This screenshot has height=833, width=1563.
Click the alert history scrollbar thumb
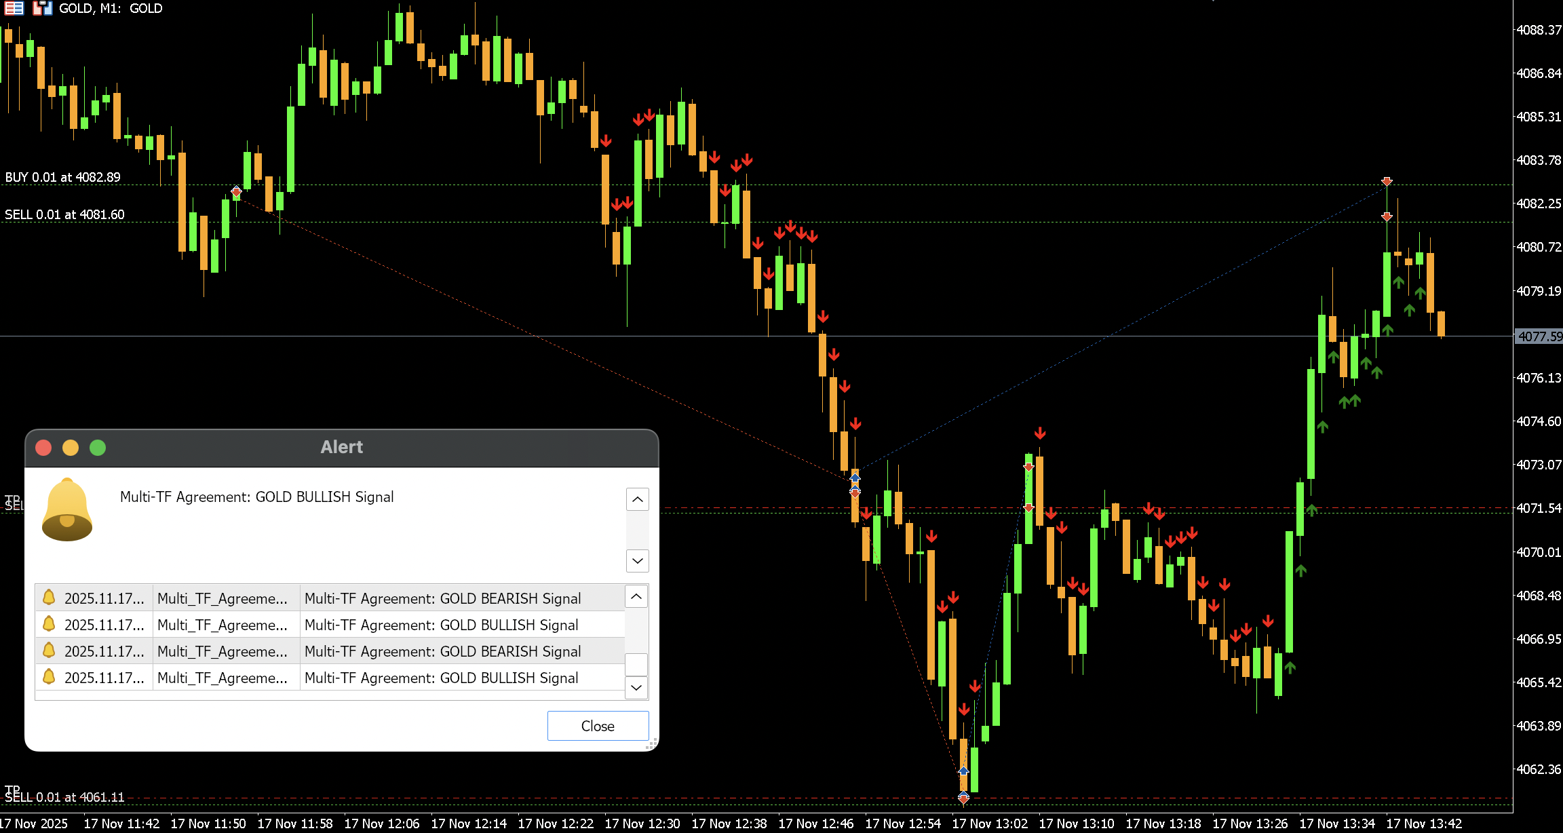(636, 664)
